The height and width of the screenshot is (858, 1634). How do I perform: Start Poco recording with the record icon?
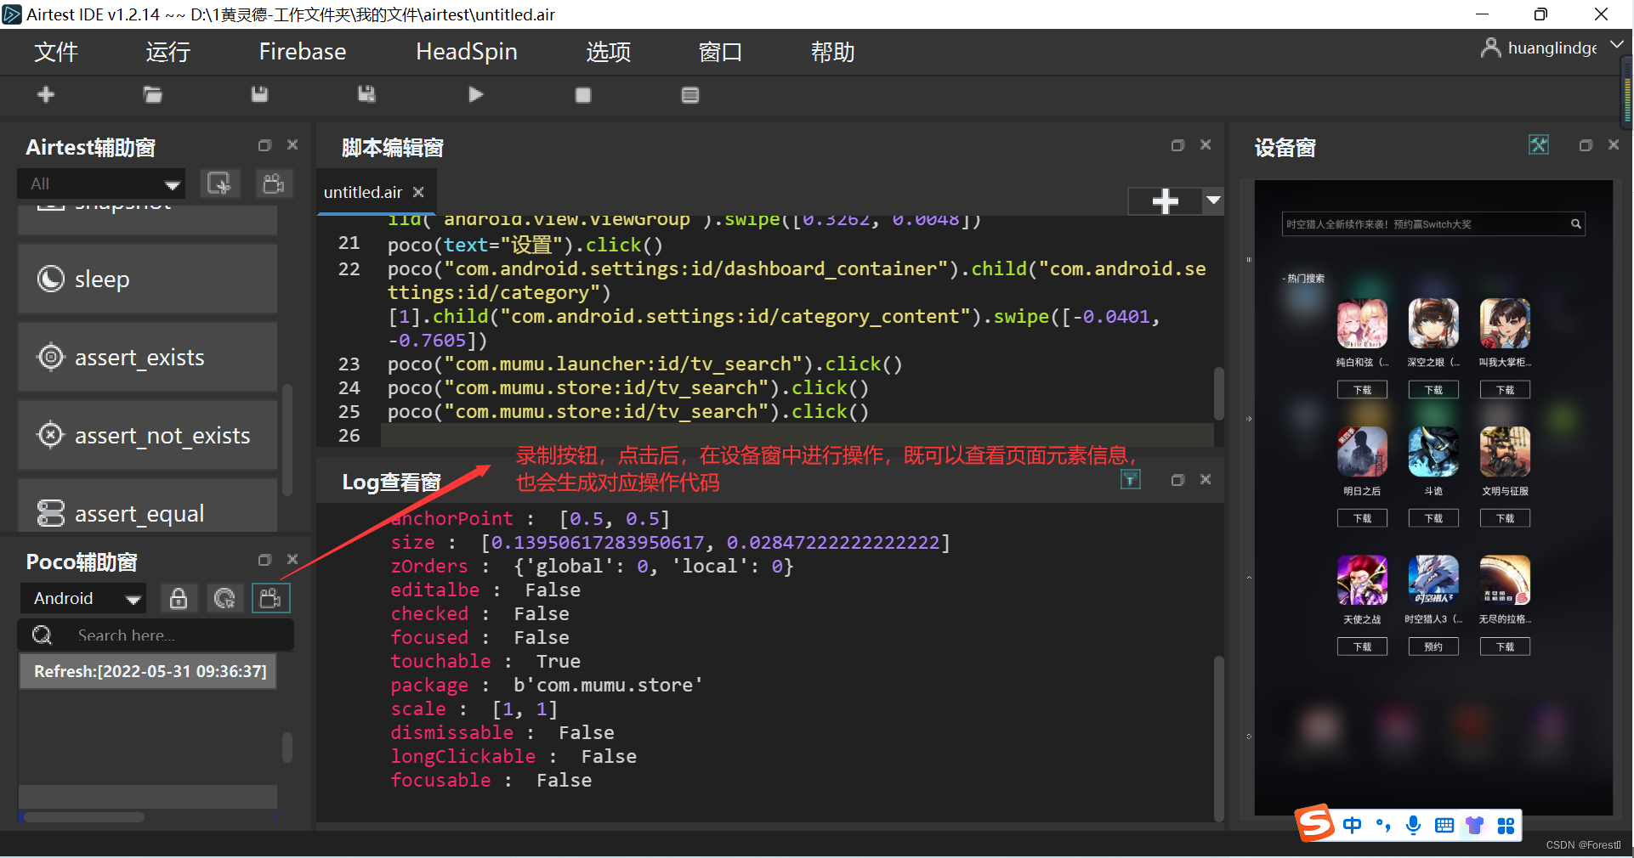(x=271, y=598)
